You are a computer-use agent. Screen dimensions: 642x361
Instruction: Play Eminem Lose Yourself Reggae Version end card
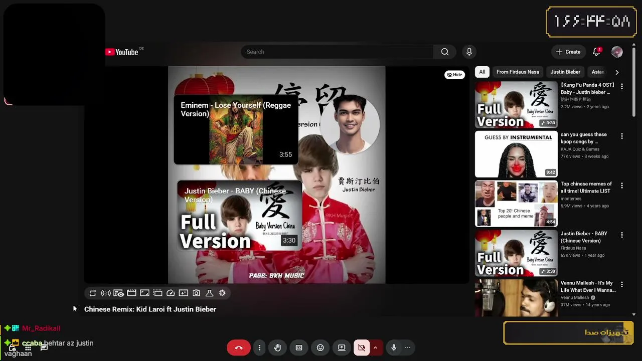(x=236, y=130)
